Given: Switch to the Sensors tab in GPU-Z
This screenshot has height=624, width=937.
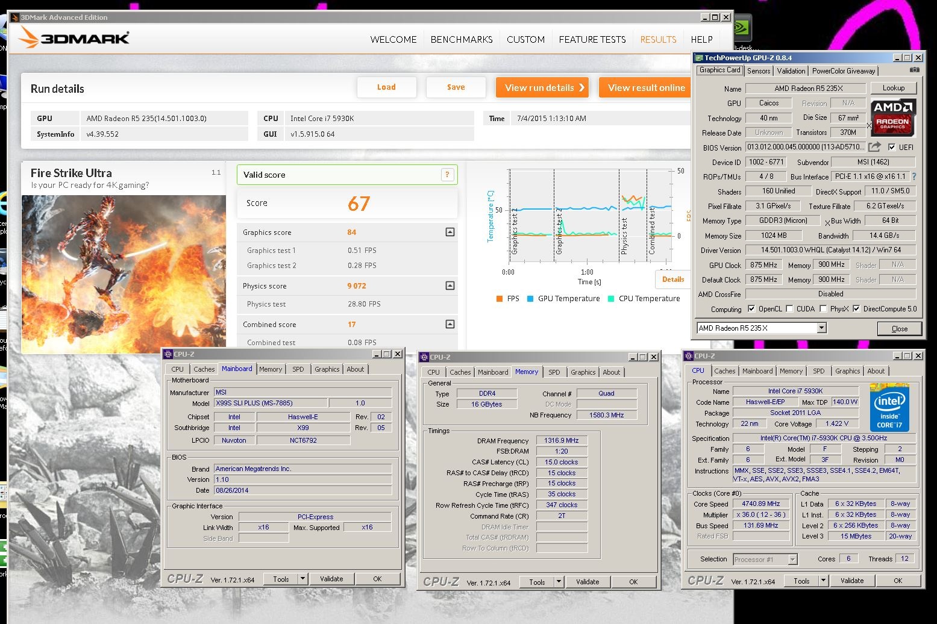Looking at the screenshot, I should [759, 70].
